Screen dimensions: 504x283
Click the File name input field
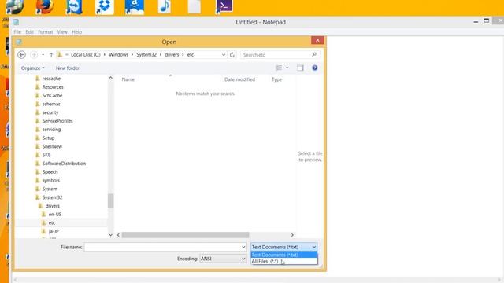[162, 247]
